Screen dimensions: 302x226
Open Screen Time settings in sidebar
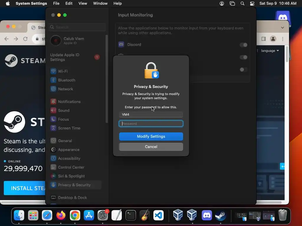[75, 128]
